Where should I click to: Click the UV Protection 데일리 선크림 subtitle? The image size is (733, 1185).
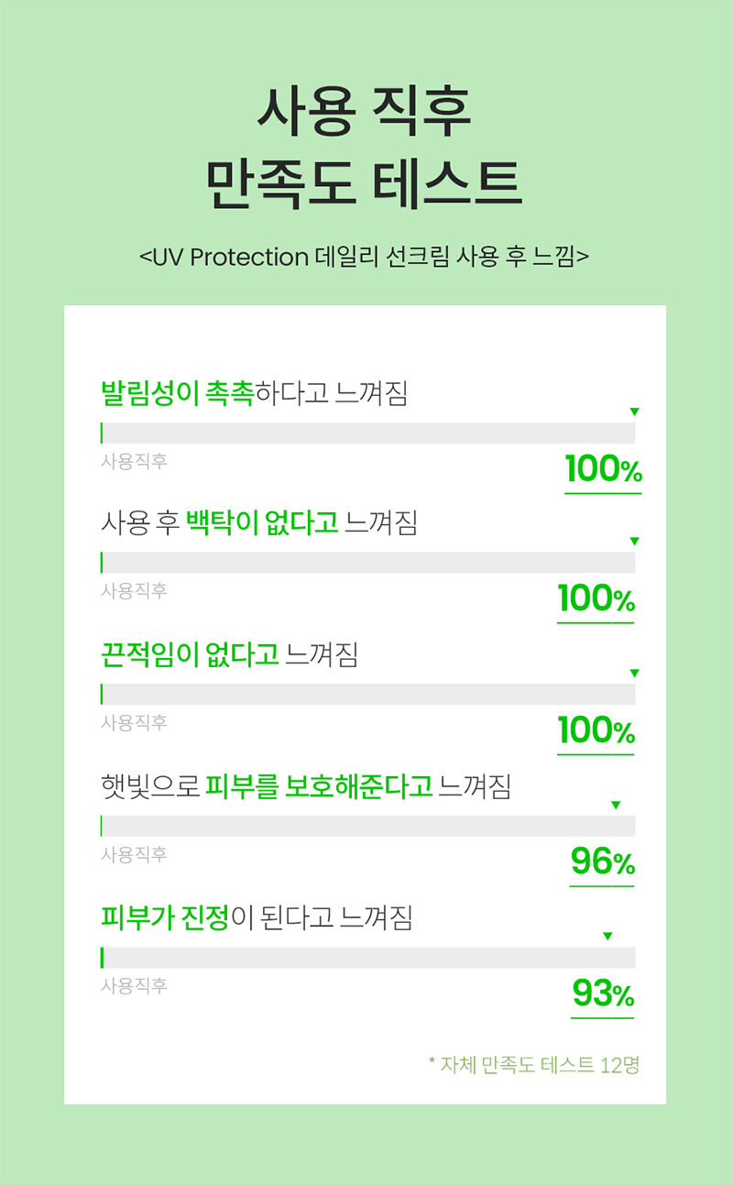[x=364, y=257]
